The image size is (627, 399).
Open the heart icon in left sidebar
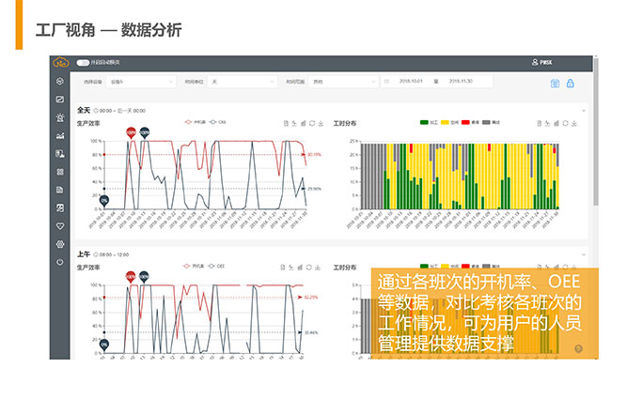(60, 226)
